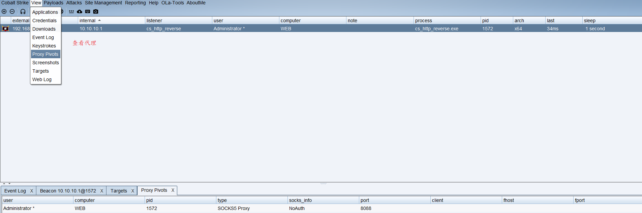Open listeners via the headphones icon
Screen dimensions: 642x213
click(x=23, y=11)
